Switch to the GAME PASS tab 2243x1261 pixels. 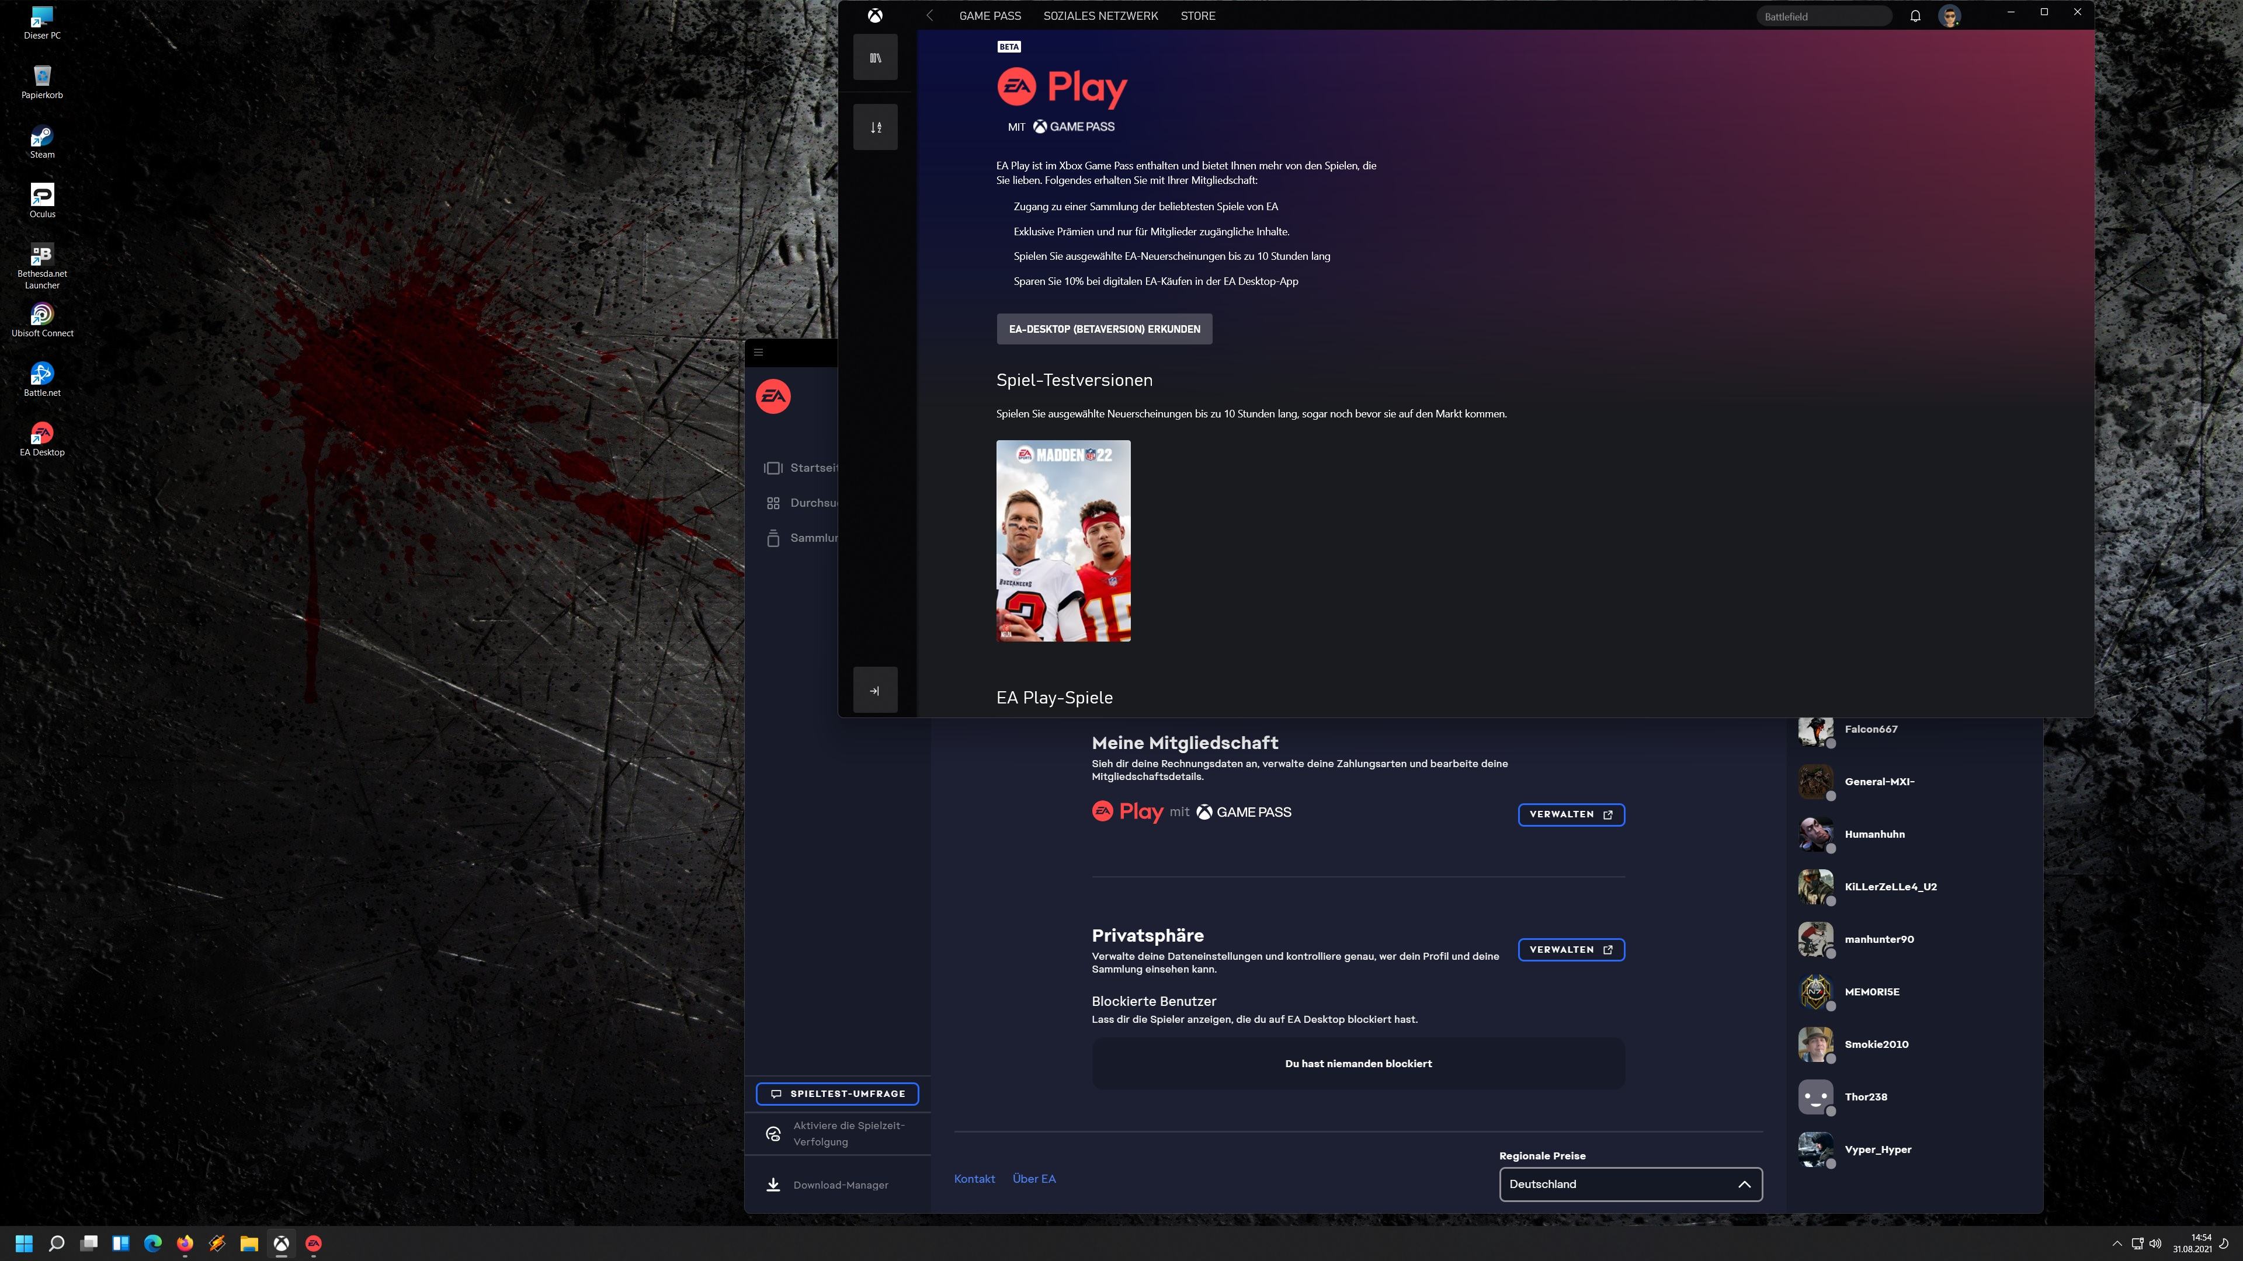pos(990,16)
